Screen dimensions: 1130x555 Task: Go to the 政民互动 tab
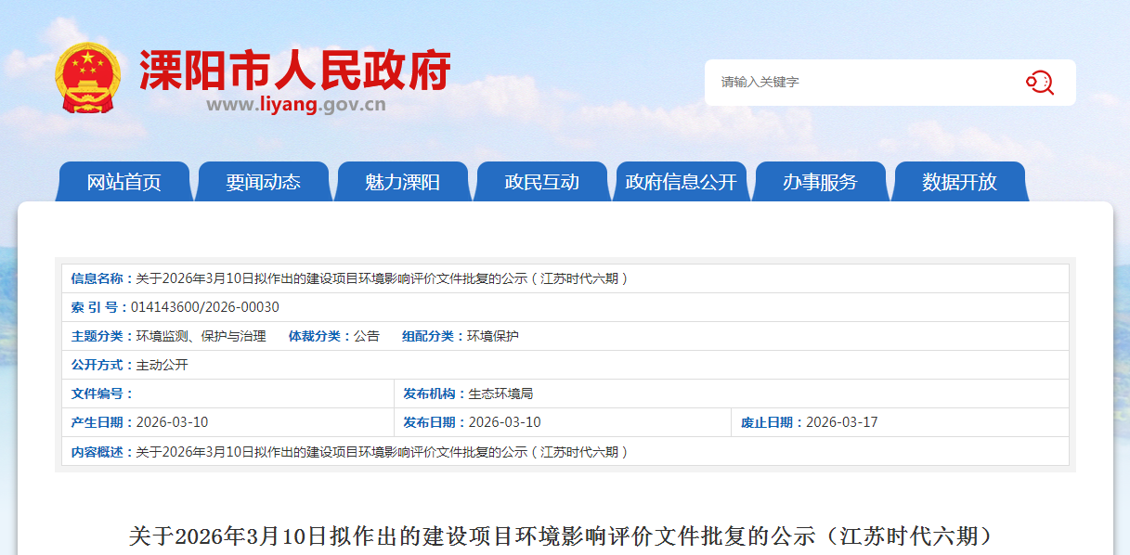coord(541,182)
